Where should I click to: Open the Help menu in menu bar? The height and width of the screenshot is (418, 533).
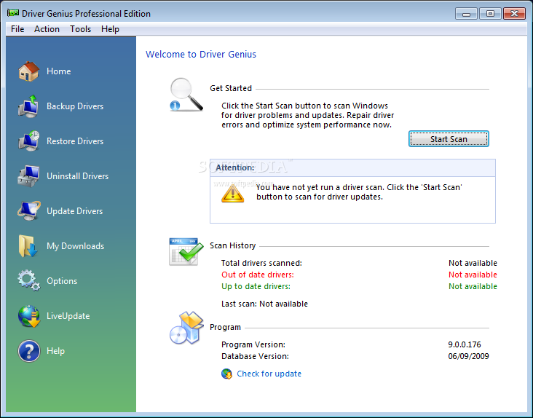point(110,29)
